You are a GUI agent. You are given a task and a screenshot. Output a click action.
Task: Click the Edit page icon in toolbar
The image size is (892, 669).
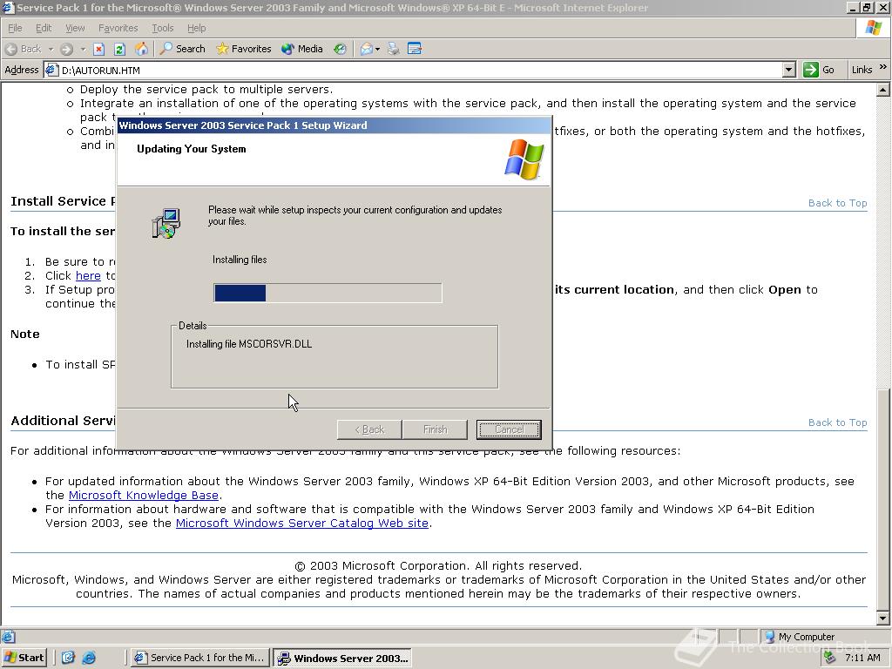coord(415,49)
